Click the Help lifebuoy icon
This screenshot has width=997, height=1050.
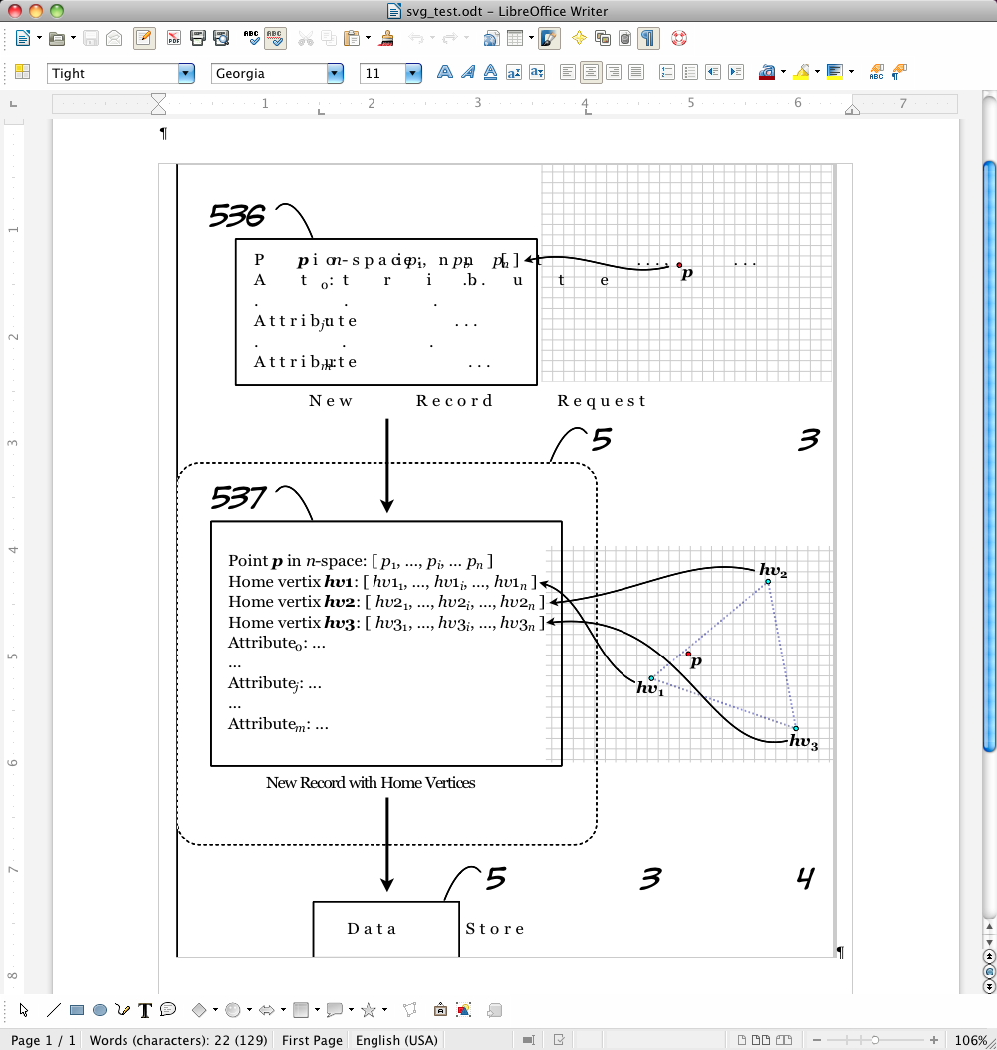680,39
